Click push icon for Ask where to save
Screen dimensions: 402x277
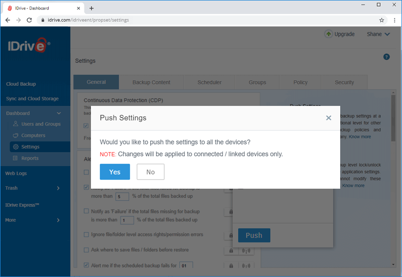pos(246,251)
